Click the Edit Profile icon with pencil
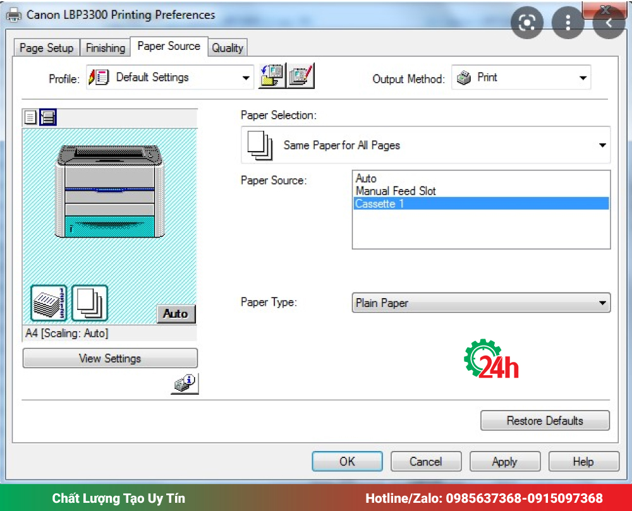This screenshot has height=511, width=632. point(300,76)
